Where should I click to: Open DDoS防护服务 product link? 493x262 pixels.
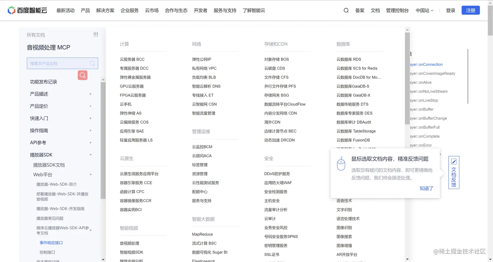point(277,174)
